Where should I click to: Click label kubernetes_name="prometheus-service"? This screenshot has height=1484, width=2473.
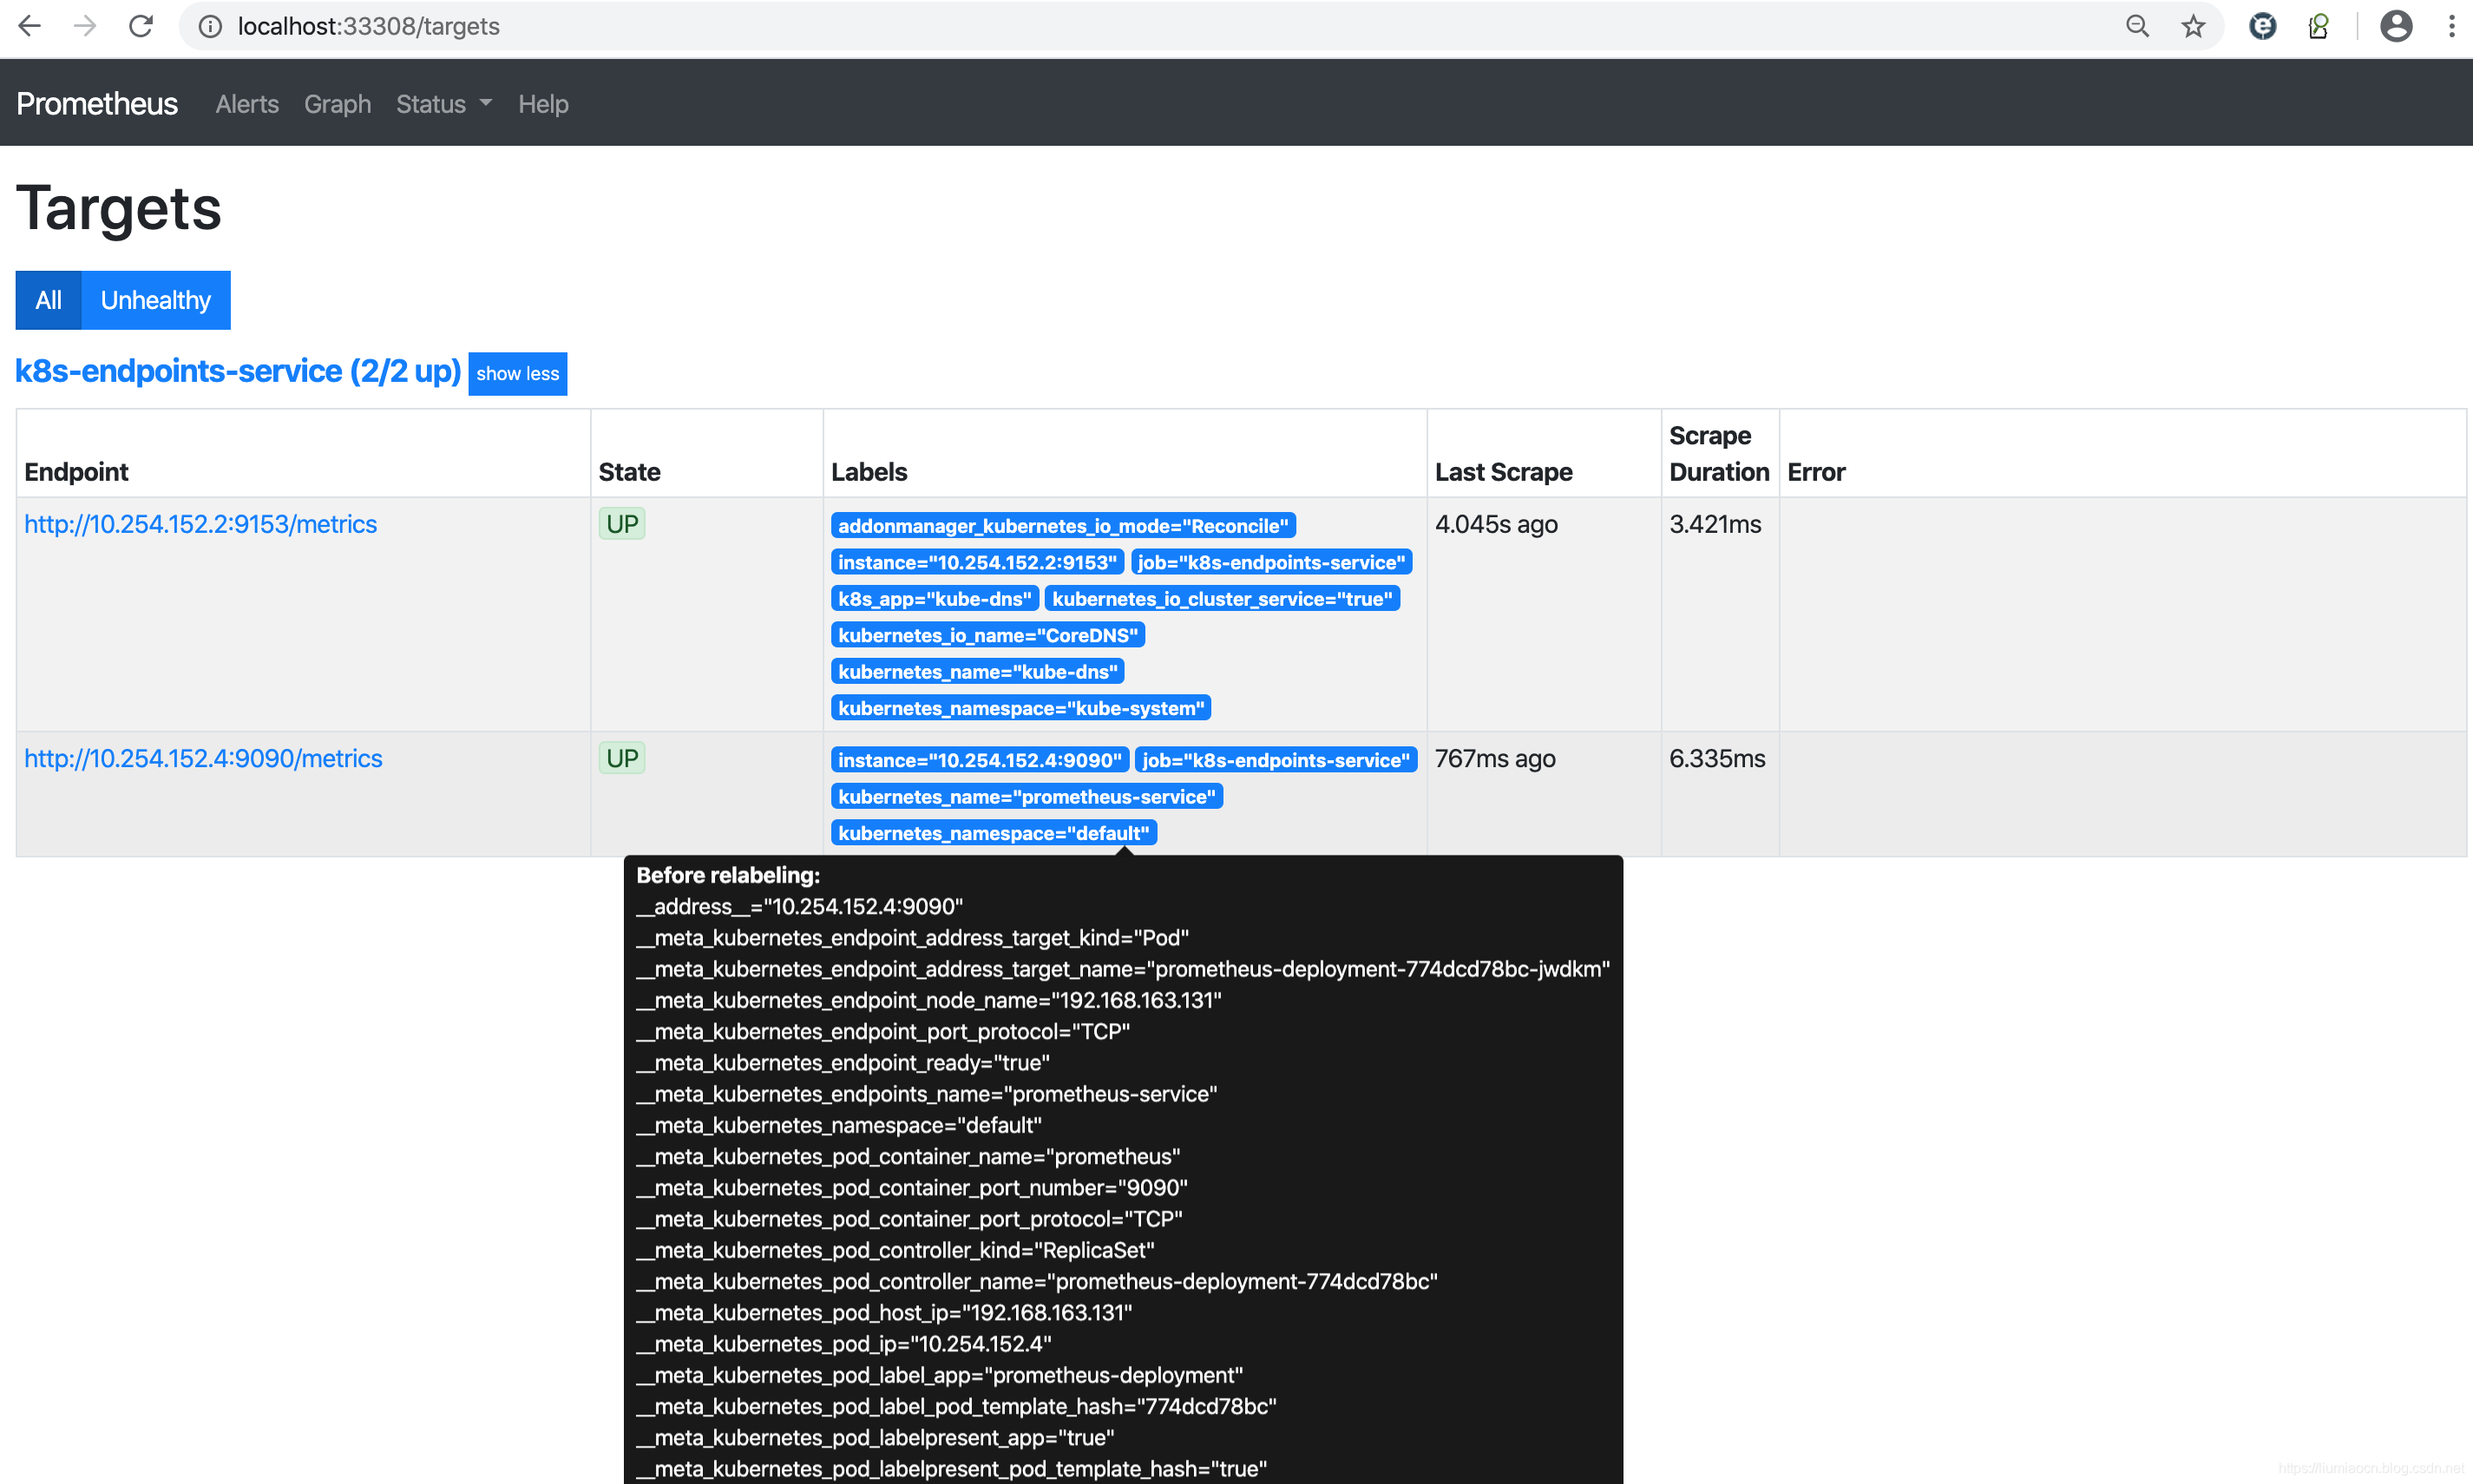[1027, 797]
